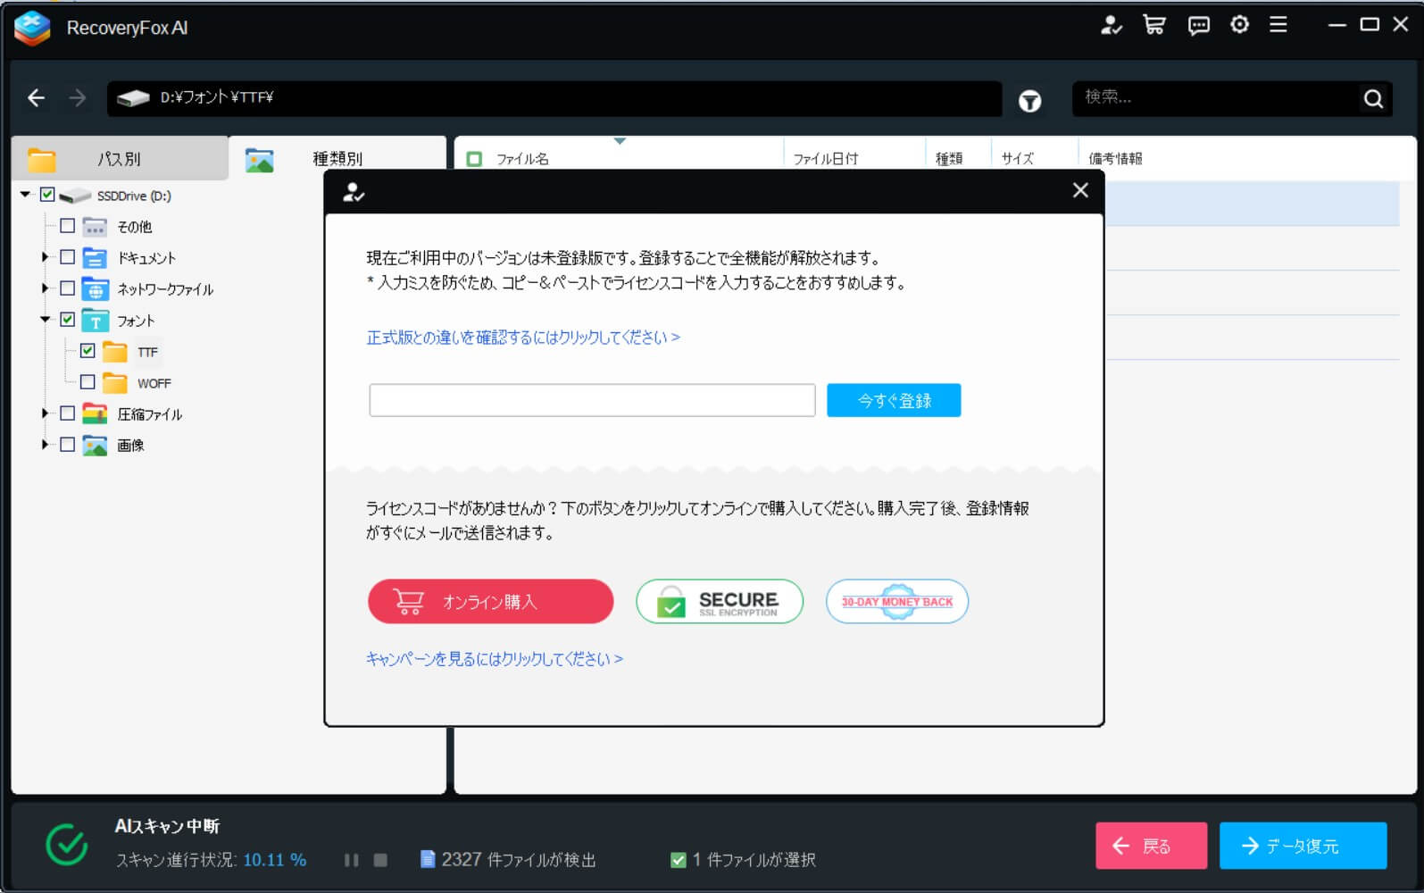Click the 今すぐ登録 button
This screenshot has width=1424, height=893.
[893, 400]
